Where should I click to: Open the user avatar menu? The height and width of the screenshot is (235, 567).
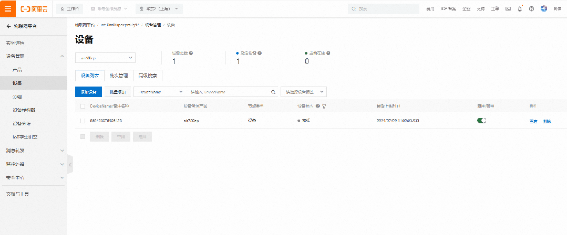pos(544,8)
